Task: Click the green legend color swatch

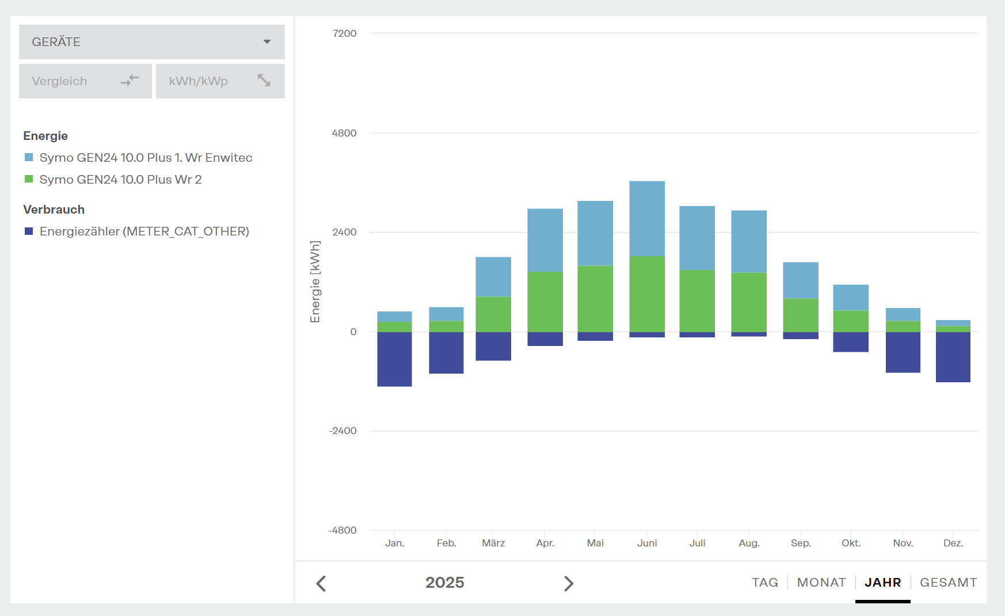Action: click(x=29, y=180)
